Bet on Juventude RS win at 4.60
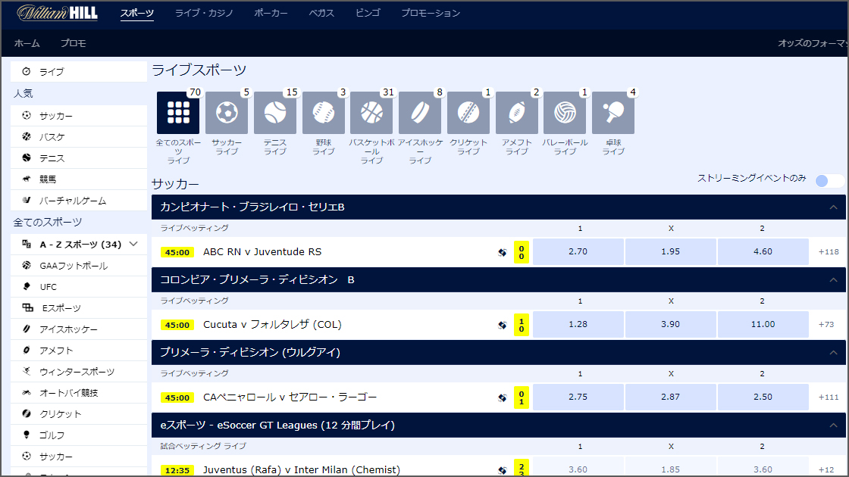 click(763, 252)
